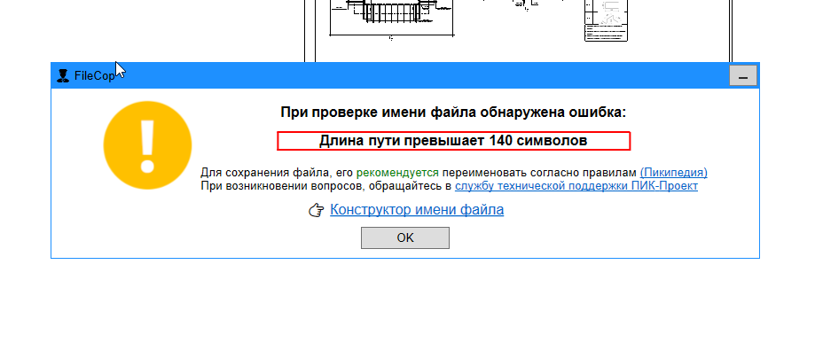Click the yellow exclamation warning icon
The height and width of the screenshot is (358, 823).
[x=147, y=145]
